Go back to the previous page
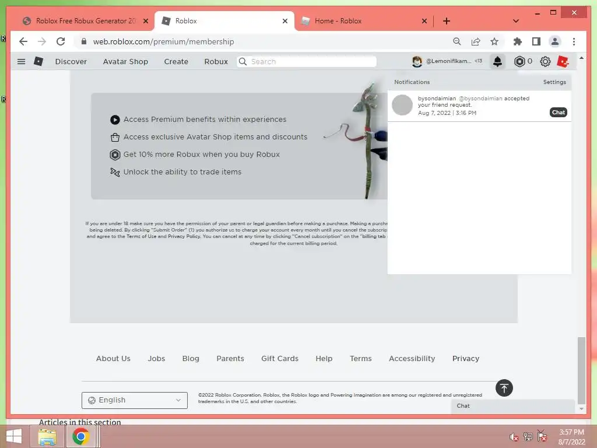 tap(23, 41)
